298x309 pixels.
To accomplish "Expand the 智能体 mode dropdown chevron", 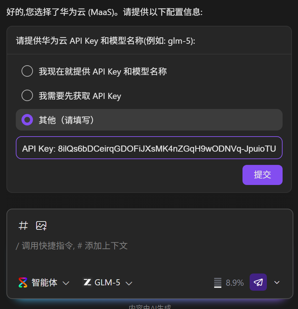I will click(66, 283).
